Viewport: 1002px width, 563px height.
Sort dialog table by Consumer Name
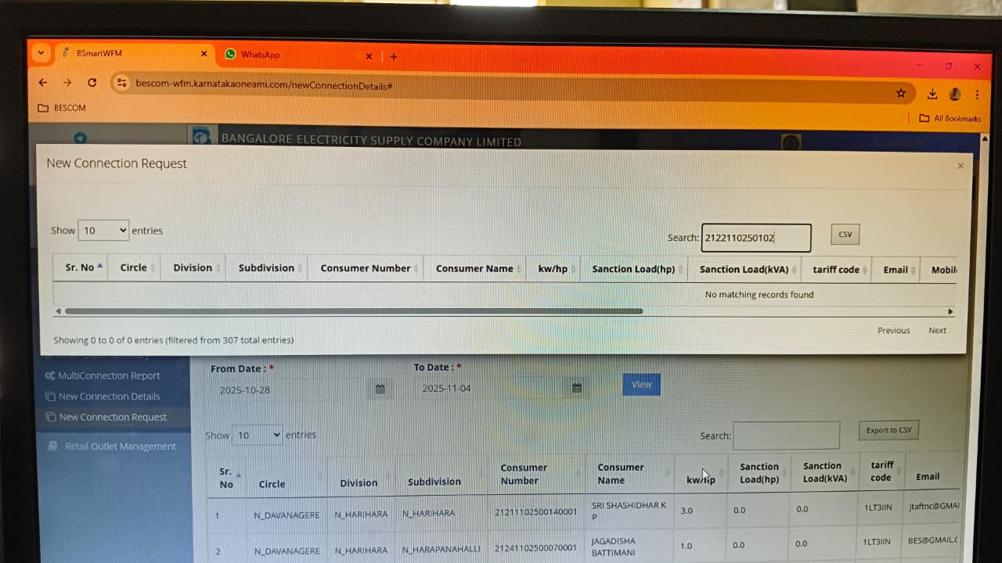[474, 268]
